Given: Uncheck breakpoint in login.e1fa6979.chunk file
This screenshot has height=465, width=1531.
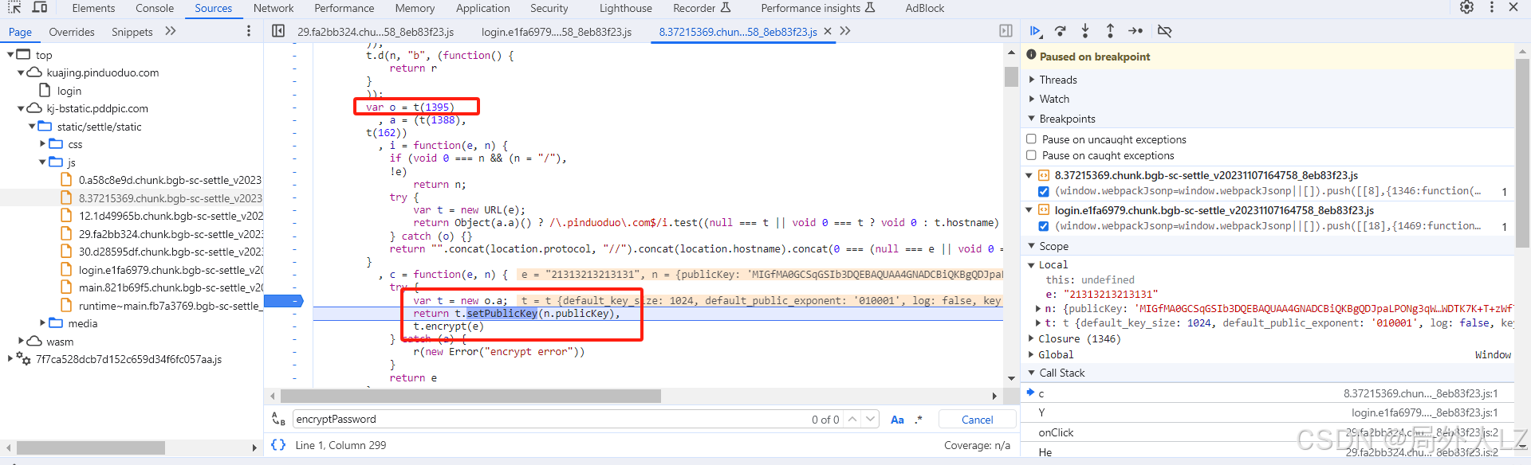Looking at the screenshot, I should click(x=1044, y=226).
